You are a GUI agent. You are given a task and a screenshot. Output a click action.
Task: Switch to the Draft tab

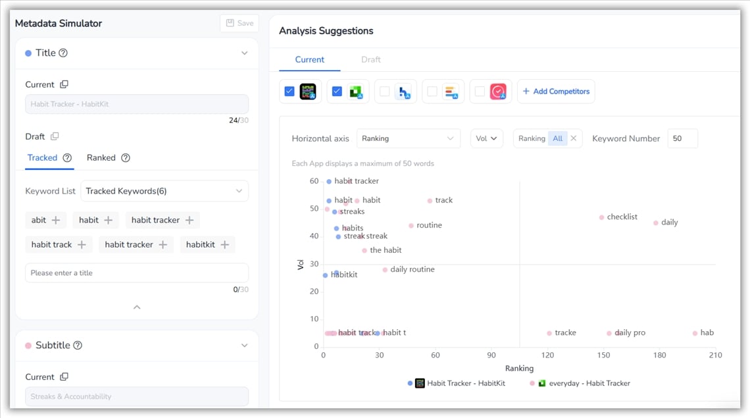pyautogui.click(x=370, y=59)
